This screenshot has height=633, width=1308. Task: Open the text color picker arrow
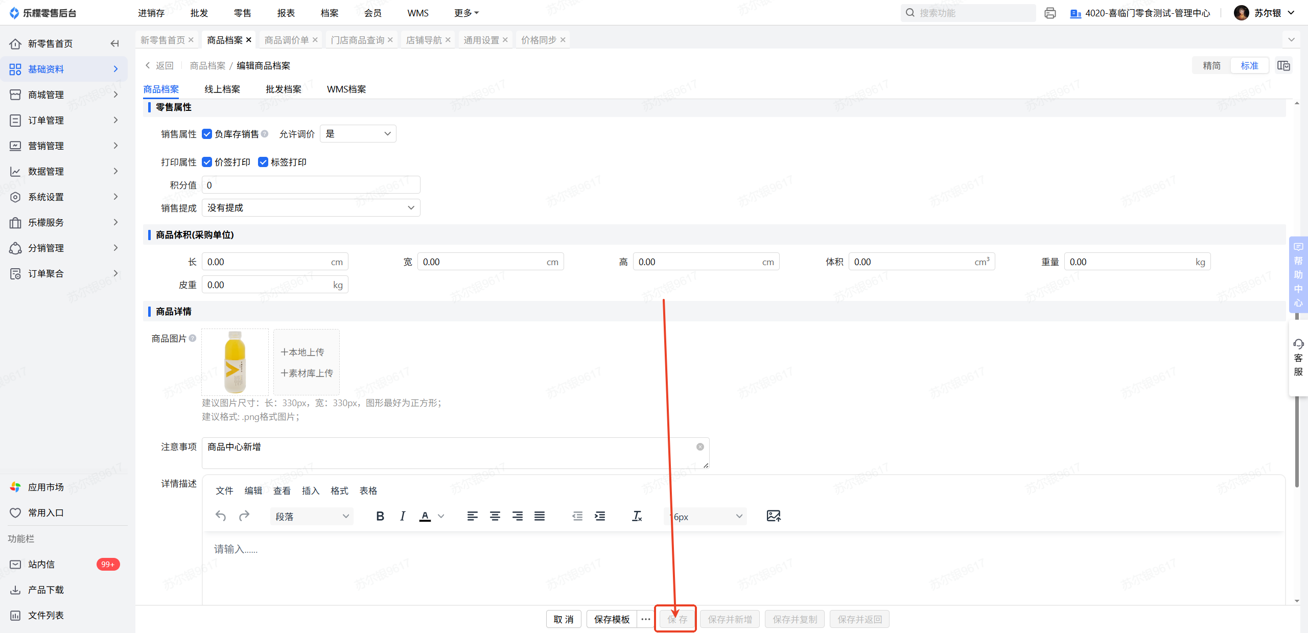(441, 516)
